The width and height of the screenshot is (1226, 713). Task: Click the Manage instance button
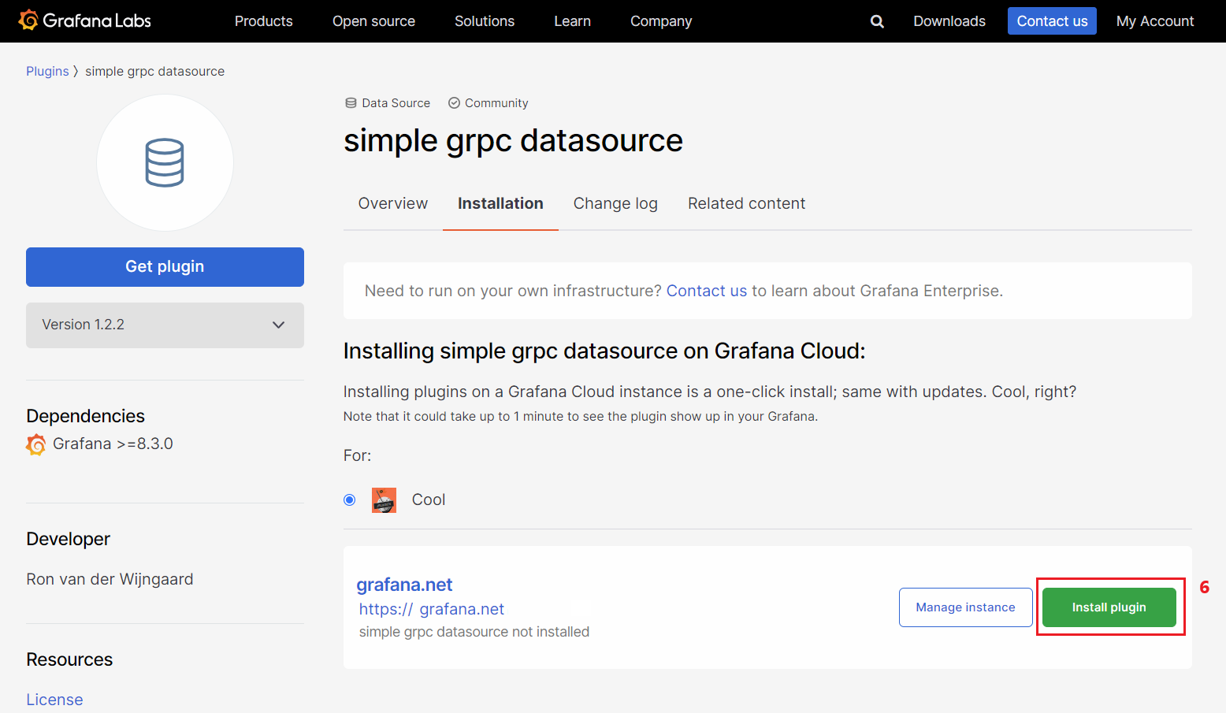pos(965,607)
